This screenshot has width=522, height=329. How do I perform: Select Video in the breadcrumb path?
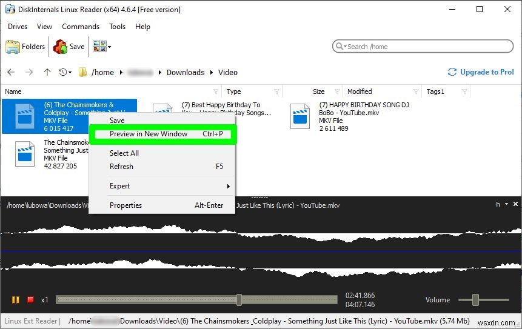click(228, 73)
